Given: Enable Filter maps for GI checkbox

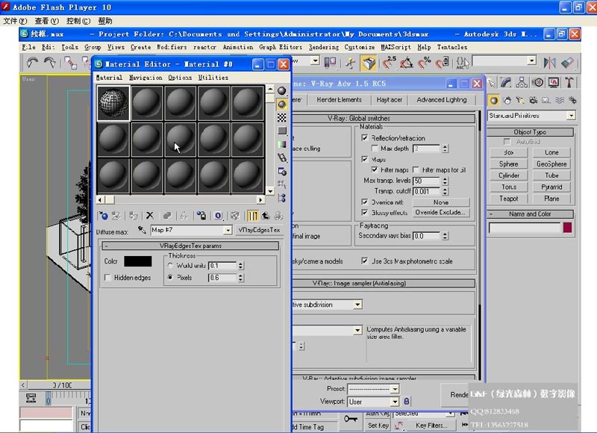Looking at the screenshot, I should click(416, 169).
